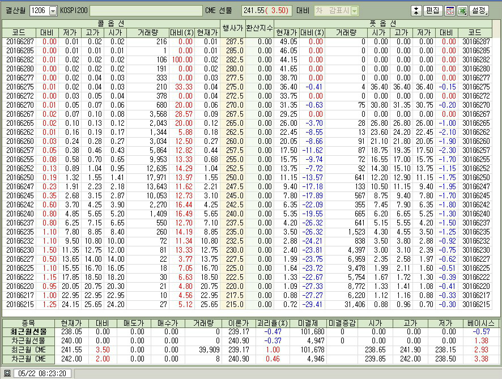This screenshot has width=502, height=379.
Task: Select the 최근월선물 row label
Action: pos(28,331)
